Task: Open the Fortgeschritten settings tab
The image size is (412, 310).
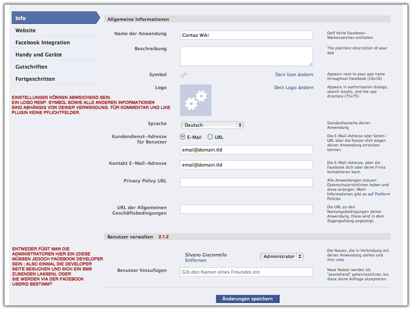Action: tap(35, 79)
